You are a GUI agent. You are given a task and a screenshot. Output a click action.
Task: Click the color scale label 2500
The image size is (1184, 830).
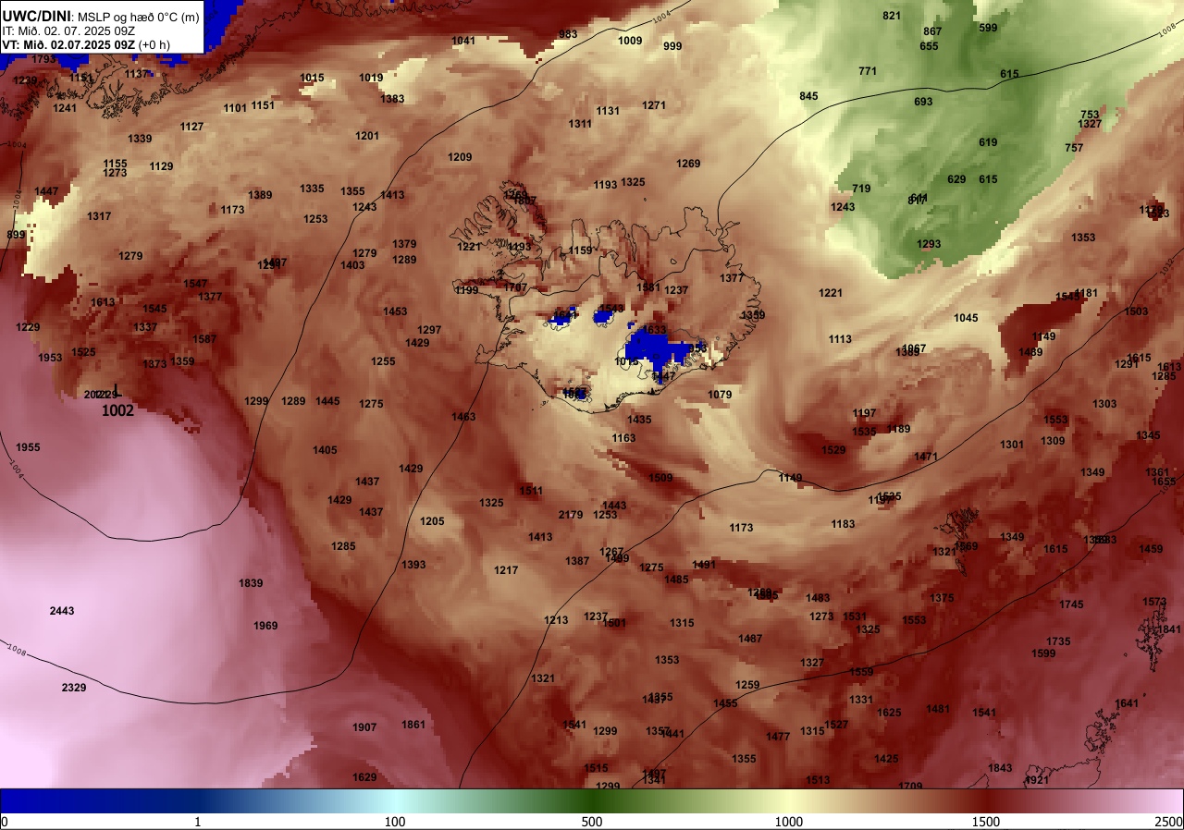[x=1170, y=822]
